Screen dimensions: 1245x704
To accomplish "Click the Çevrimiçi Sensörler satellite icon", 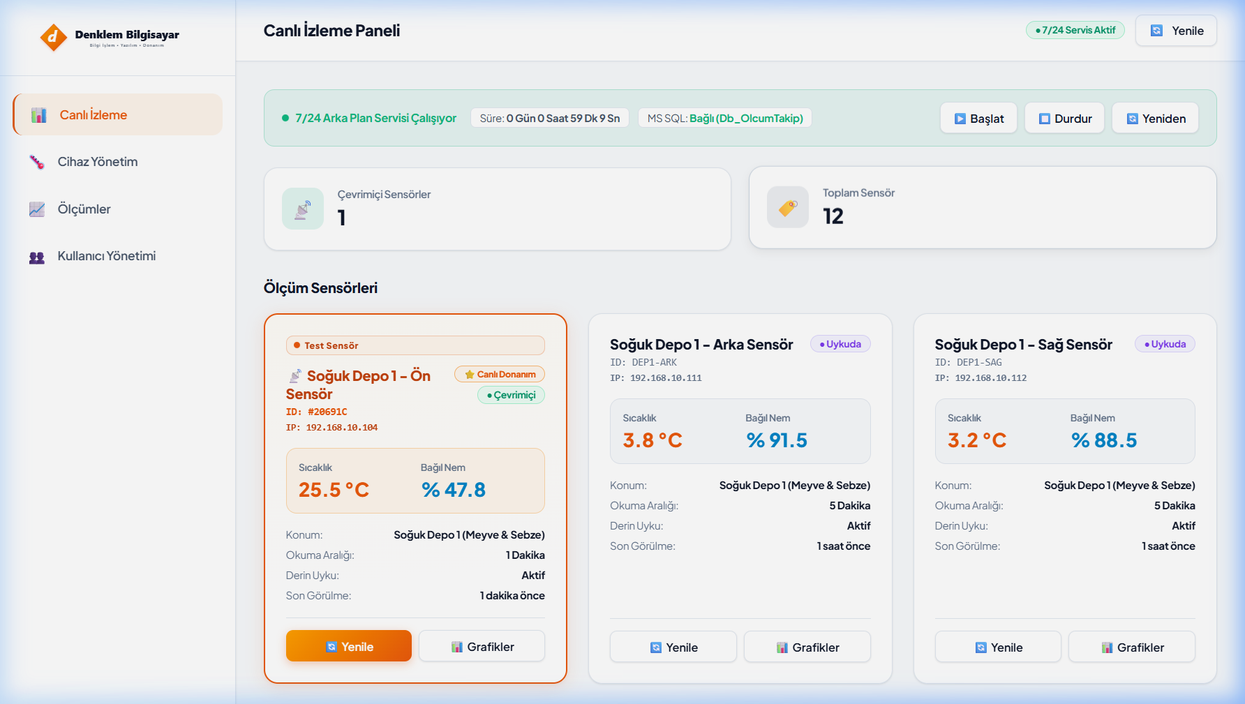I will click(x=303, y=209).
